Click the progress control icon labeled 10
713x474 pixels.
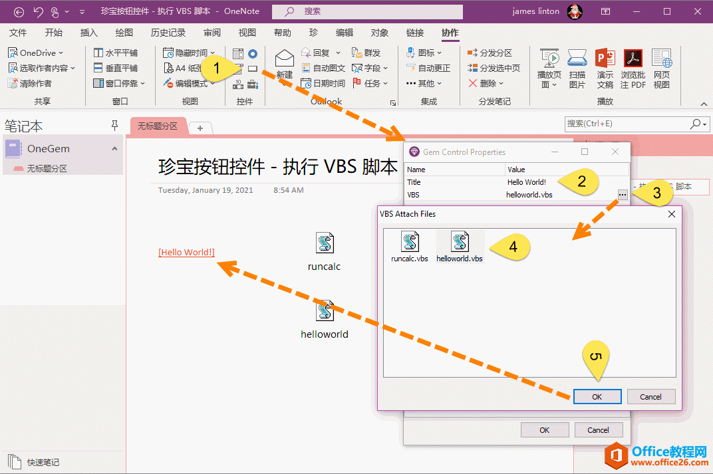(x=238, y=84)
